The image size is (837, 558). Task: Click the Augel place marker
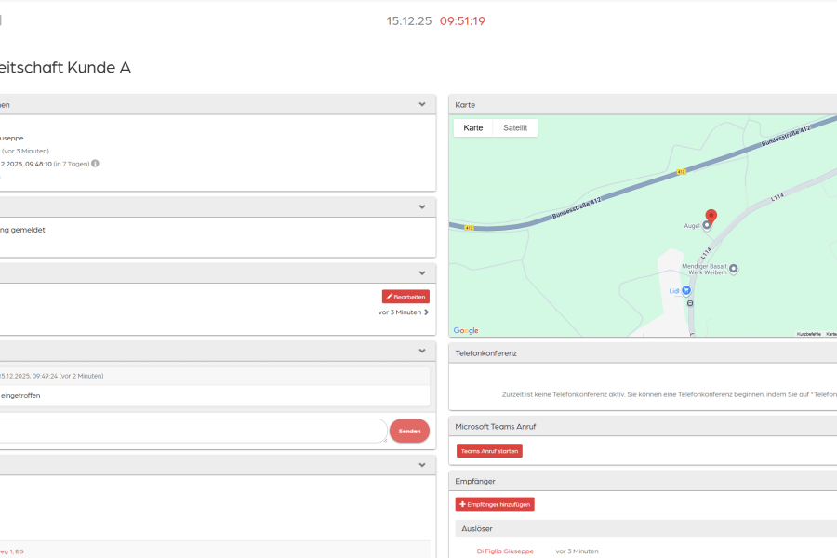[x=707, y=225]
